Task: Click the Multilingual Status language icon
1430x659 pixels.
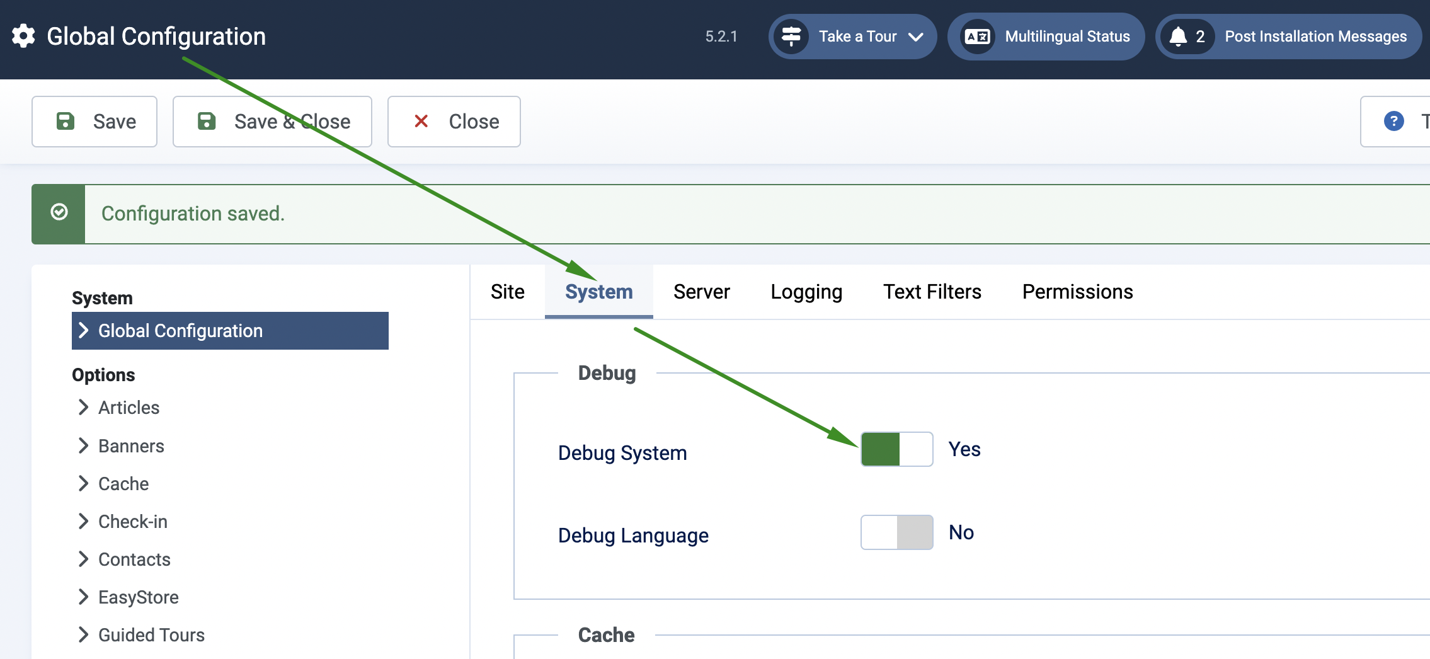Action: tap(978, 37)
